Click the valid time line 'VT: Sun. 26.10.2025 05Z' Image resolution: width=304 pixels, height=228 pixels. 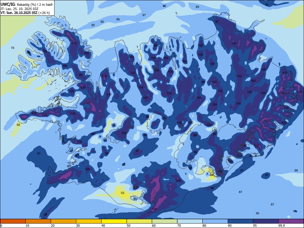(x=19, y=13)
